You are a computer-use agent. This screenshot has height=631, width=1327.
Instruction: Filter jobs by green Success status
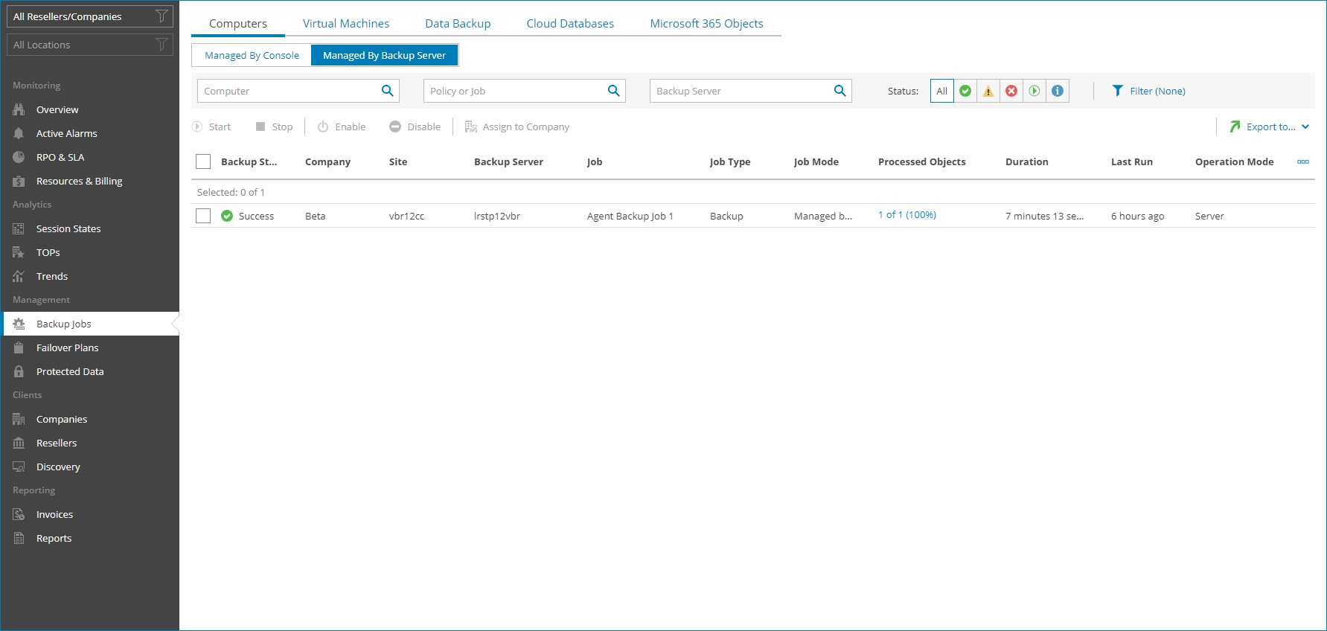[965, 91]
